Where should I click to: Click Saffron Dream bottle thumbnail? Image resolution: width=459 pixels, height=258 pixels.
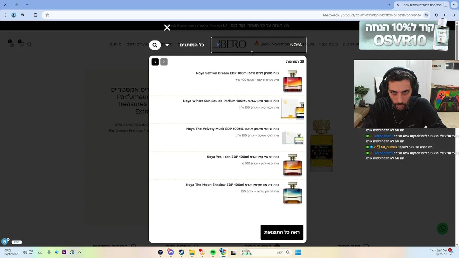(293, 81)
